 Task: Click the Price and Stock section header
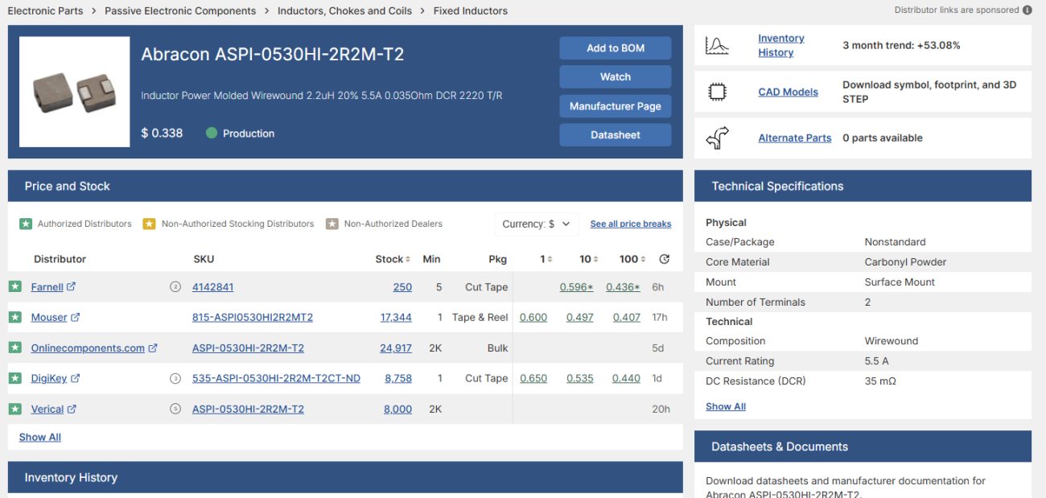pyautogui.click(x=345, y=186)
